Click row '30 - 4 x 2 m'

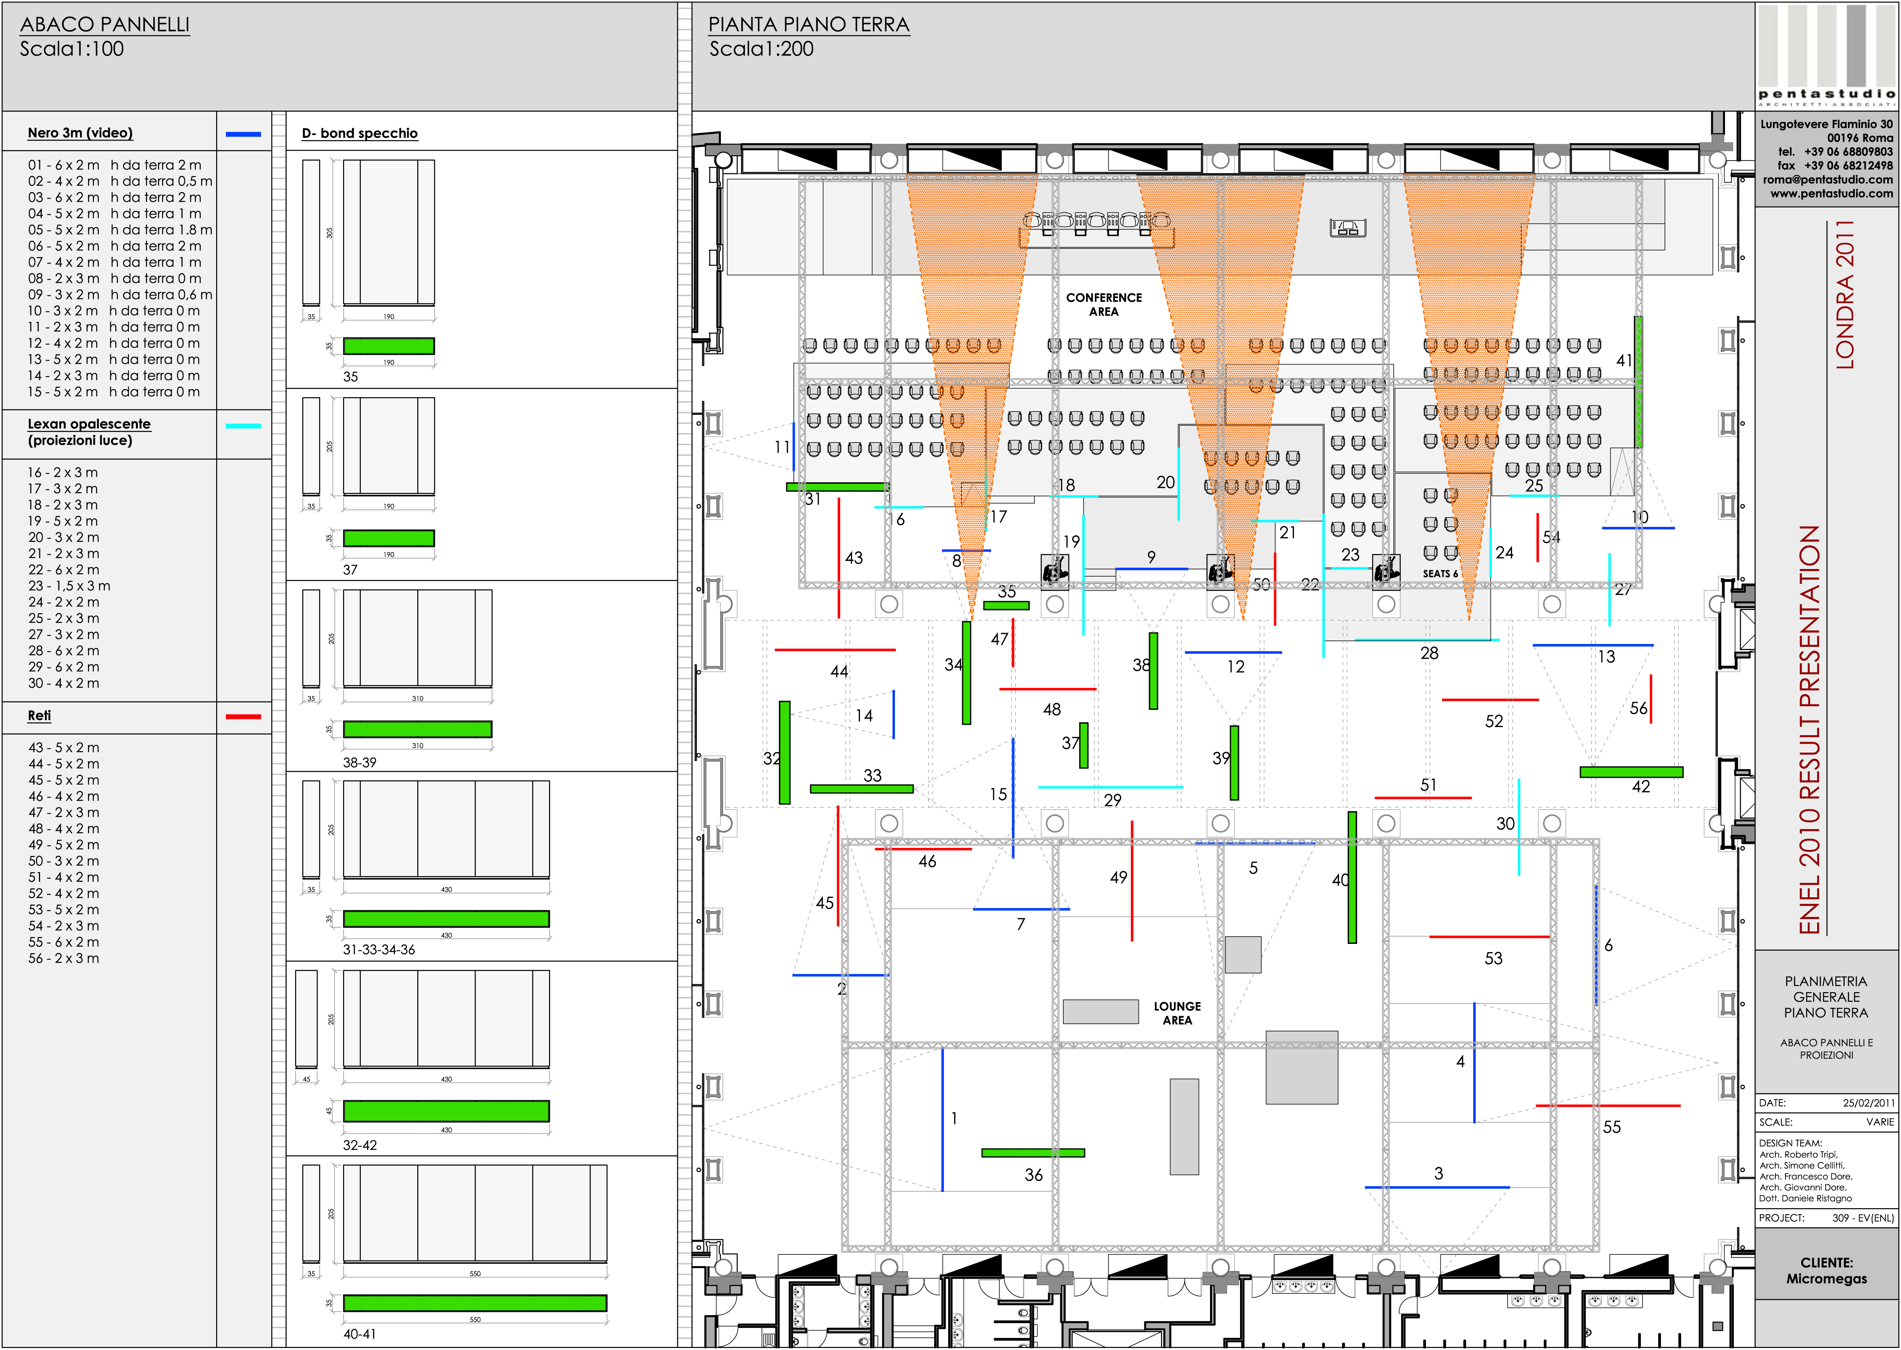(x=63, y=683)
